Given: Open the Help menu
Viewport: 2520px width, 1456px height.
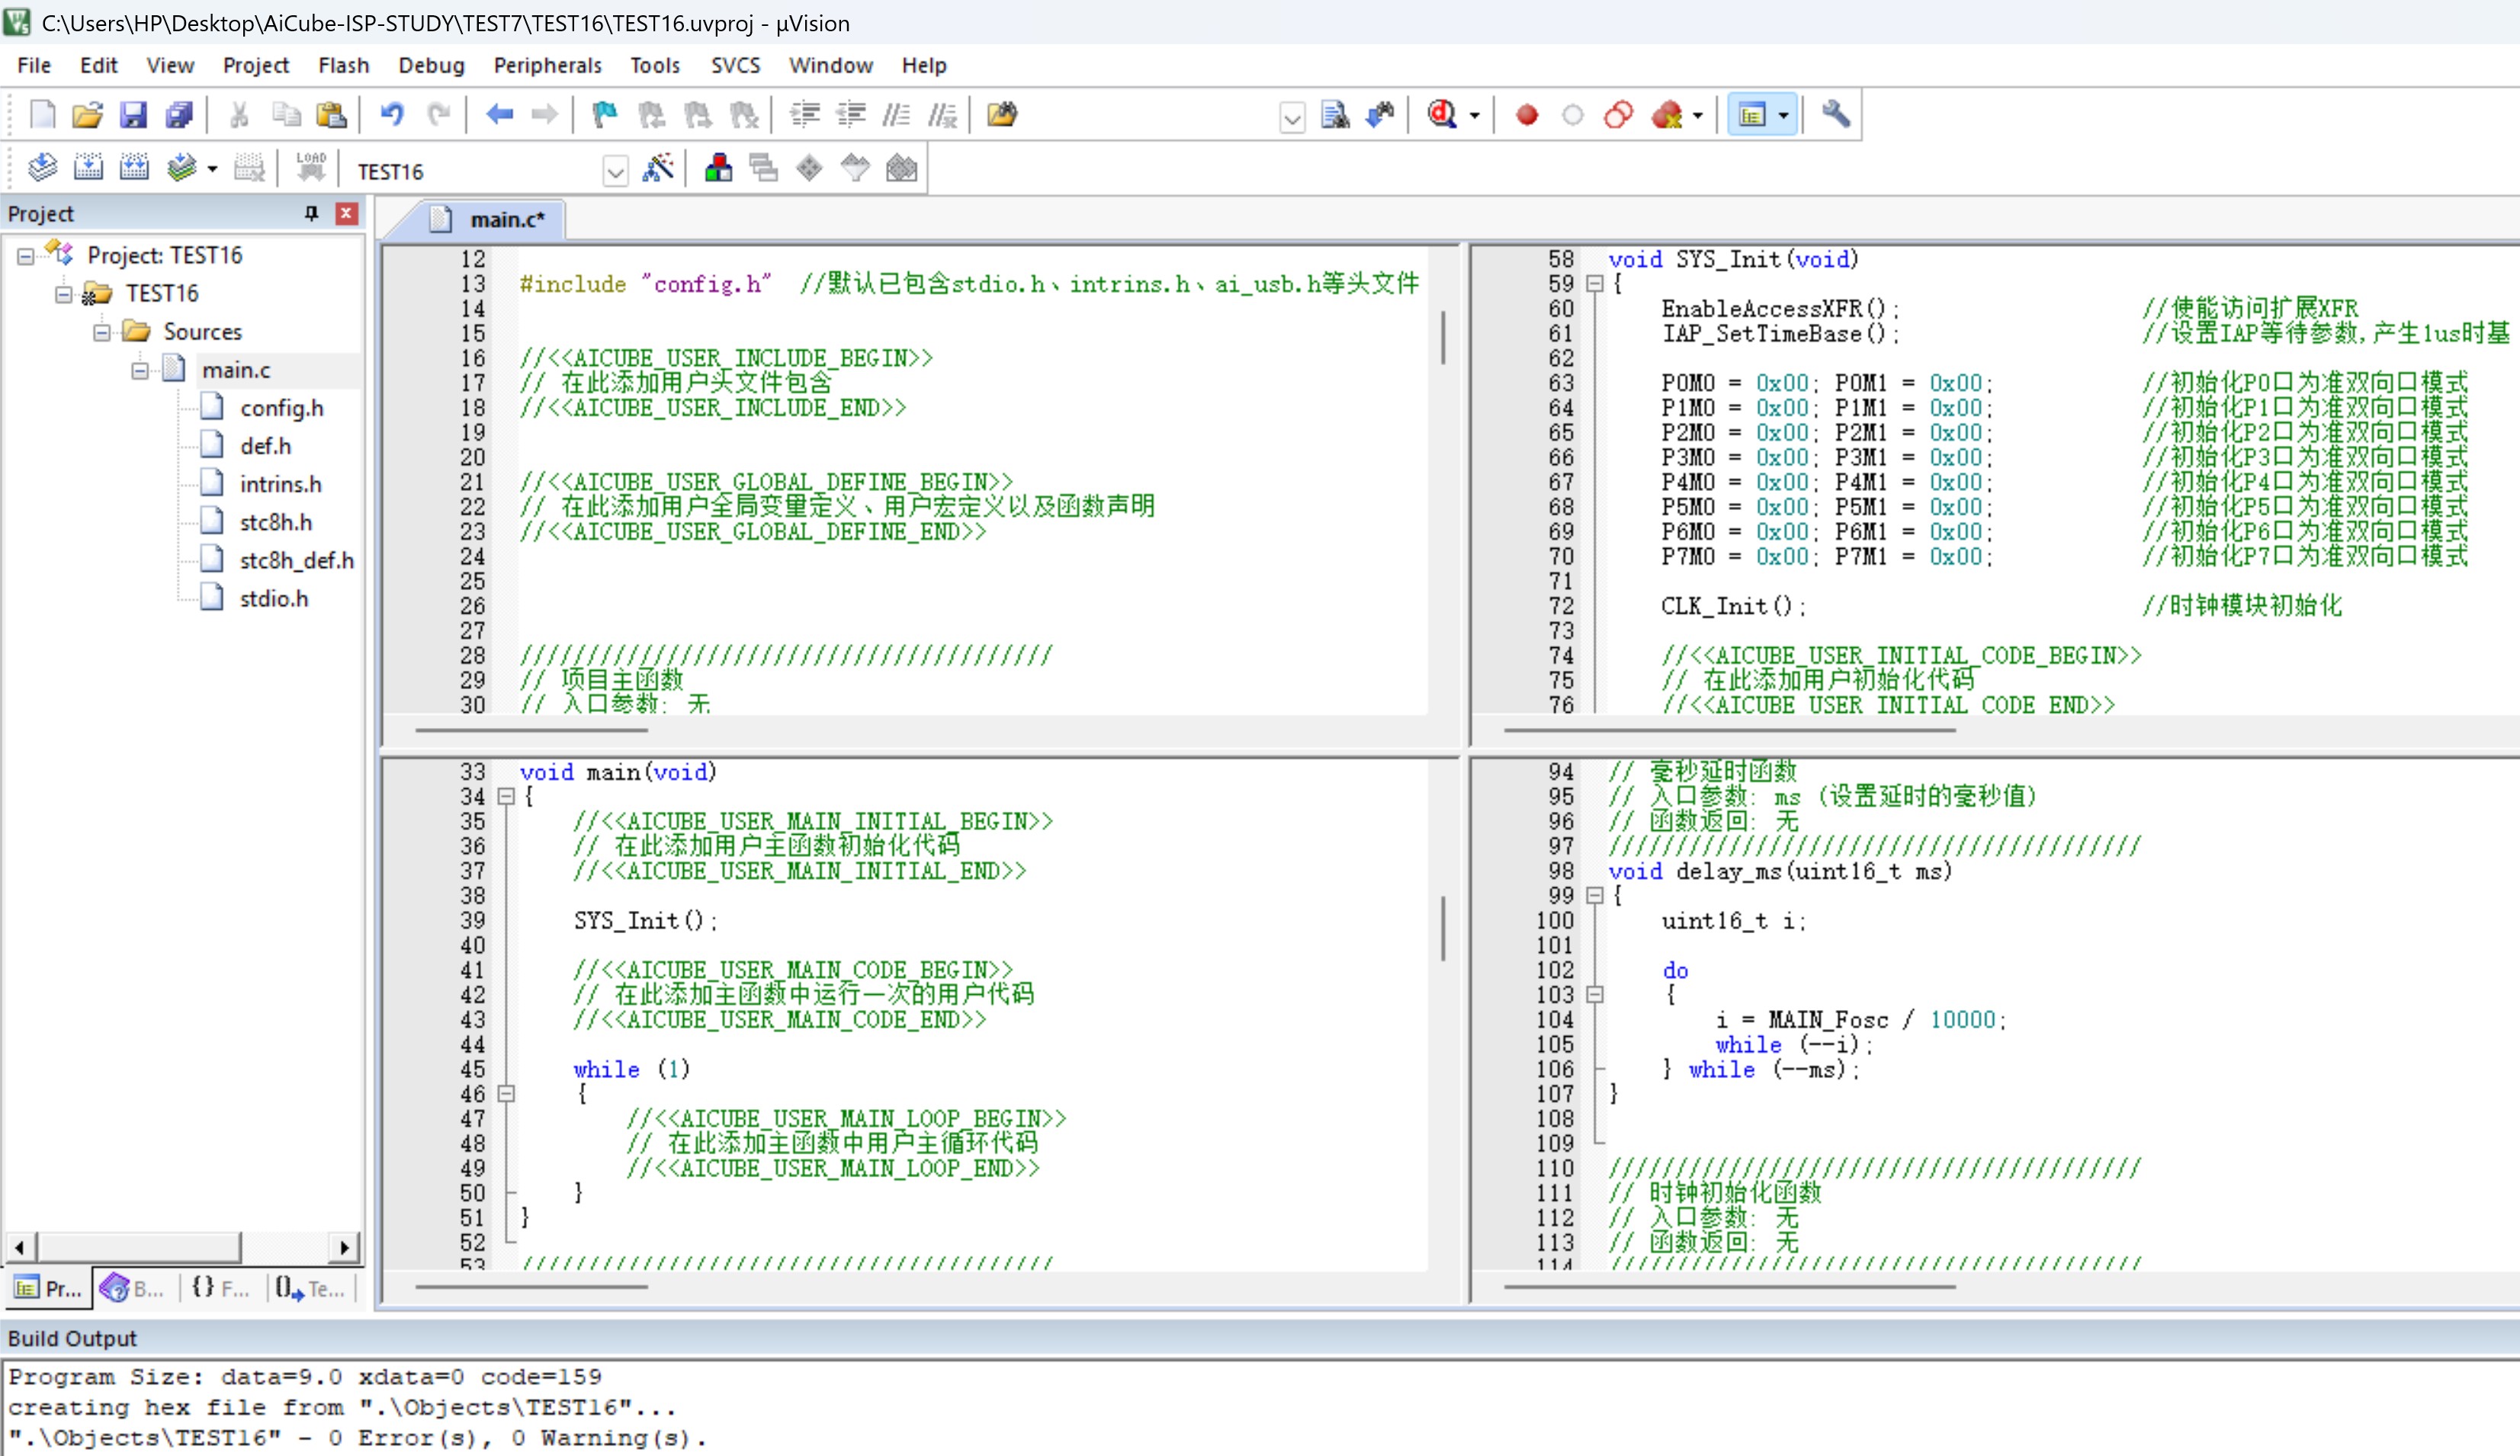Looking at the screenshot, I should pyautogui.click(x=923, y=65).
